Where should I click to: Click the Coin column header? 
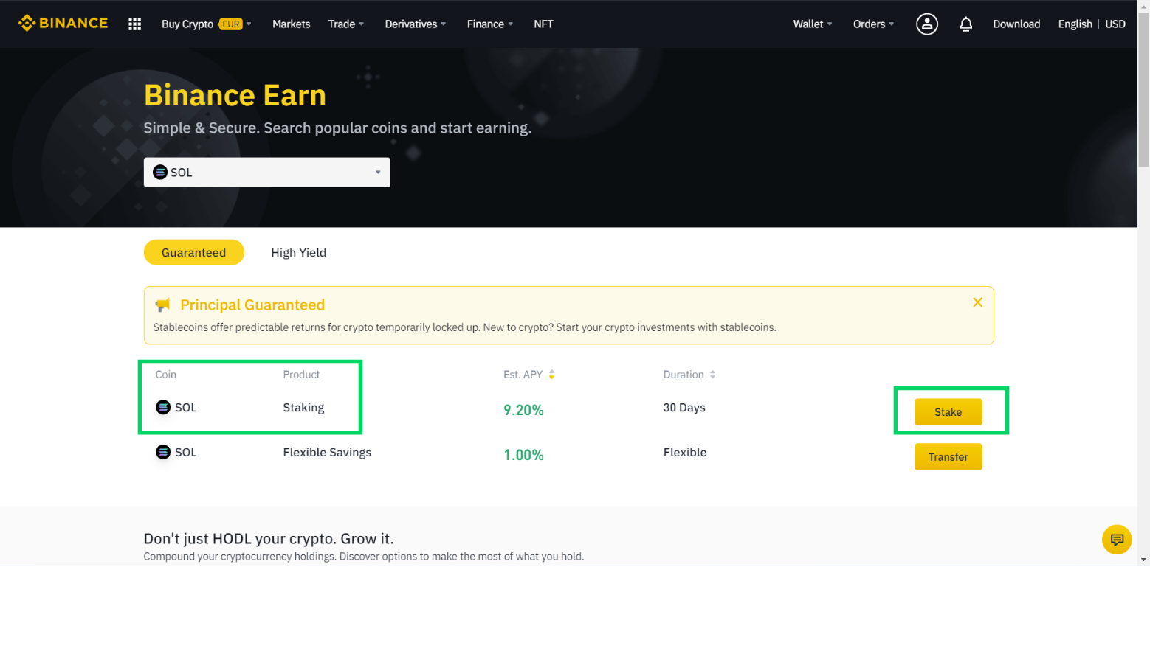[x=166, y=375]
